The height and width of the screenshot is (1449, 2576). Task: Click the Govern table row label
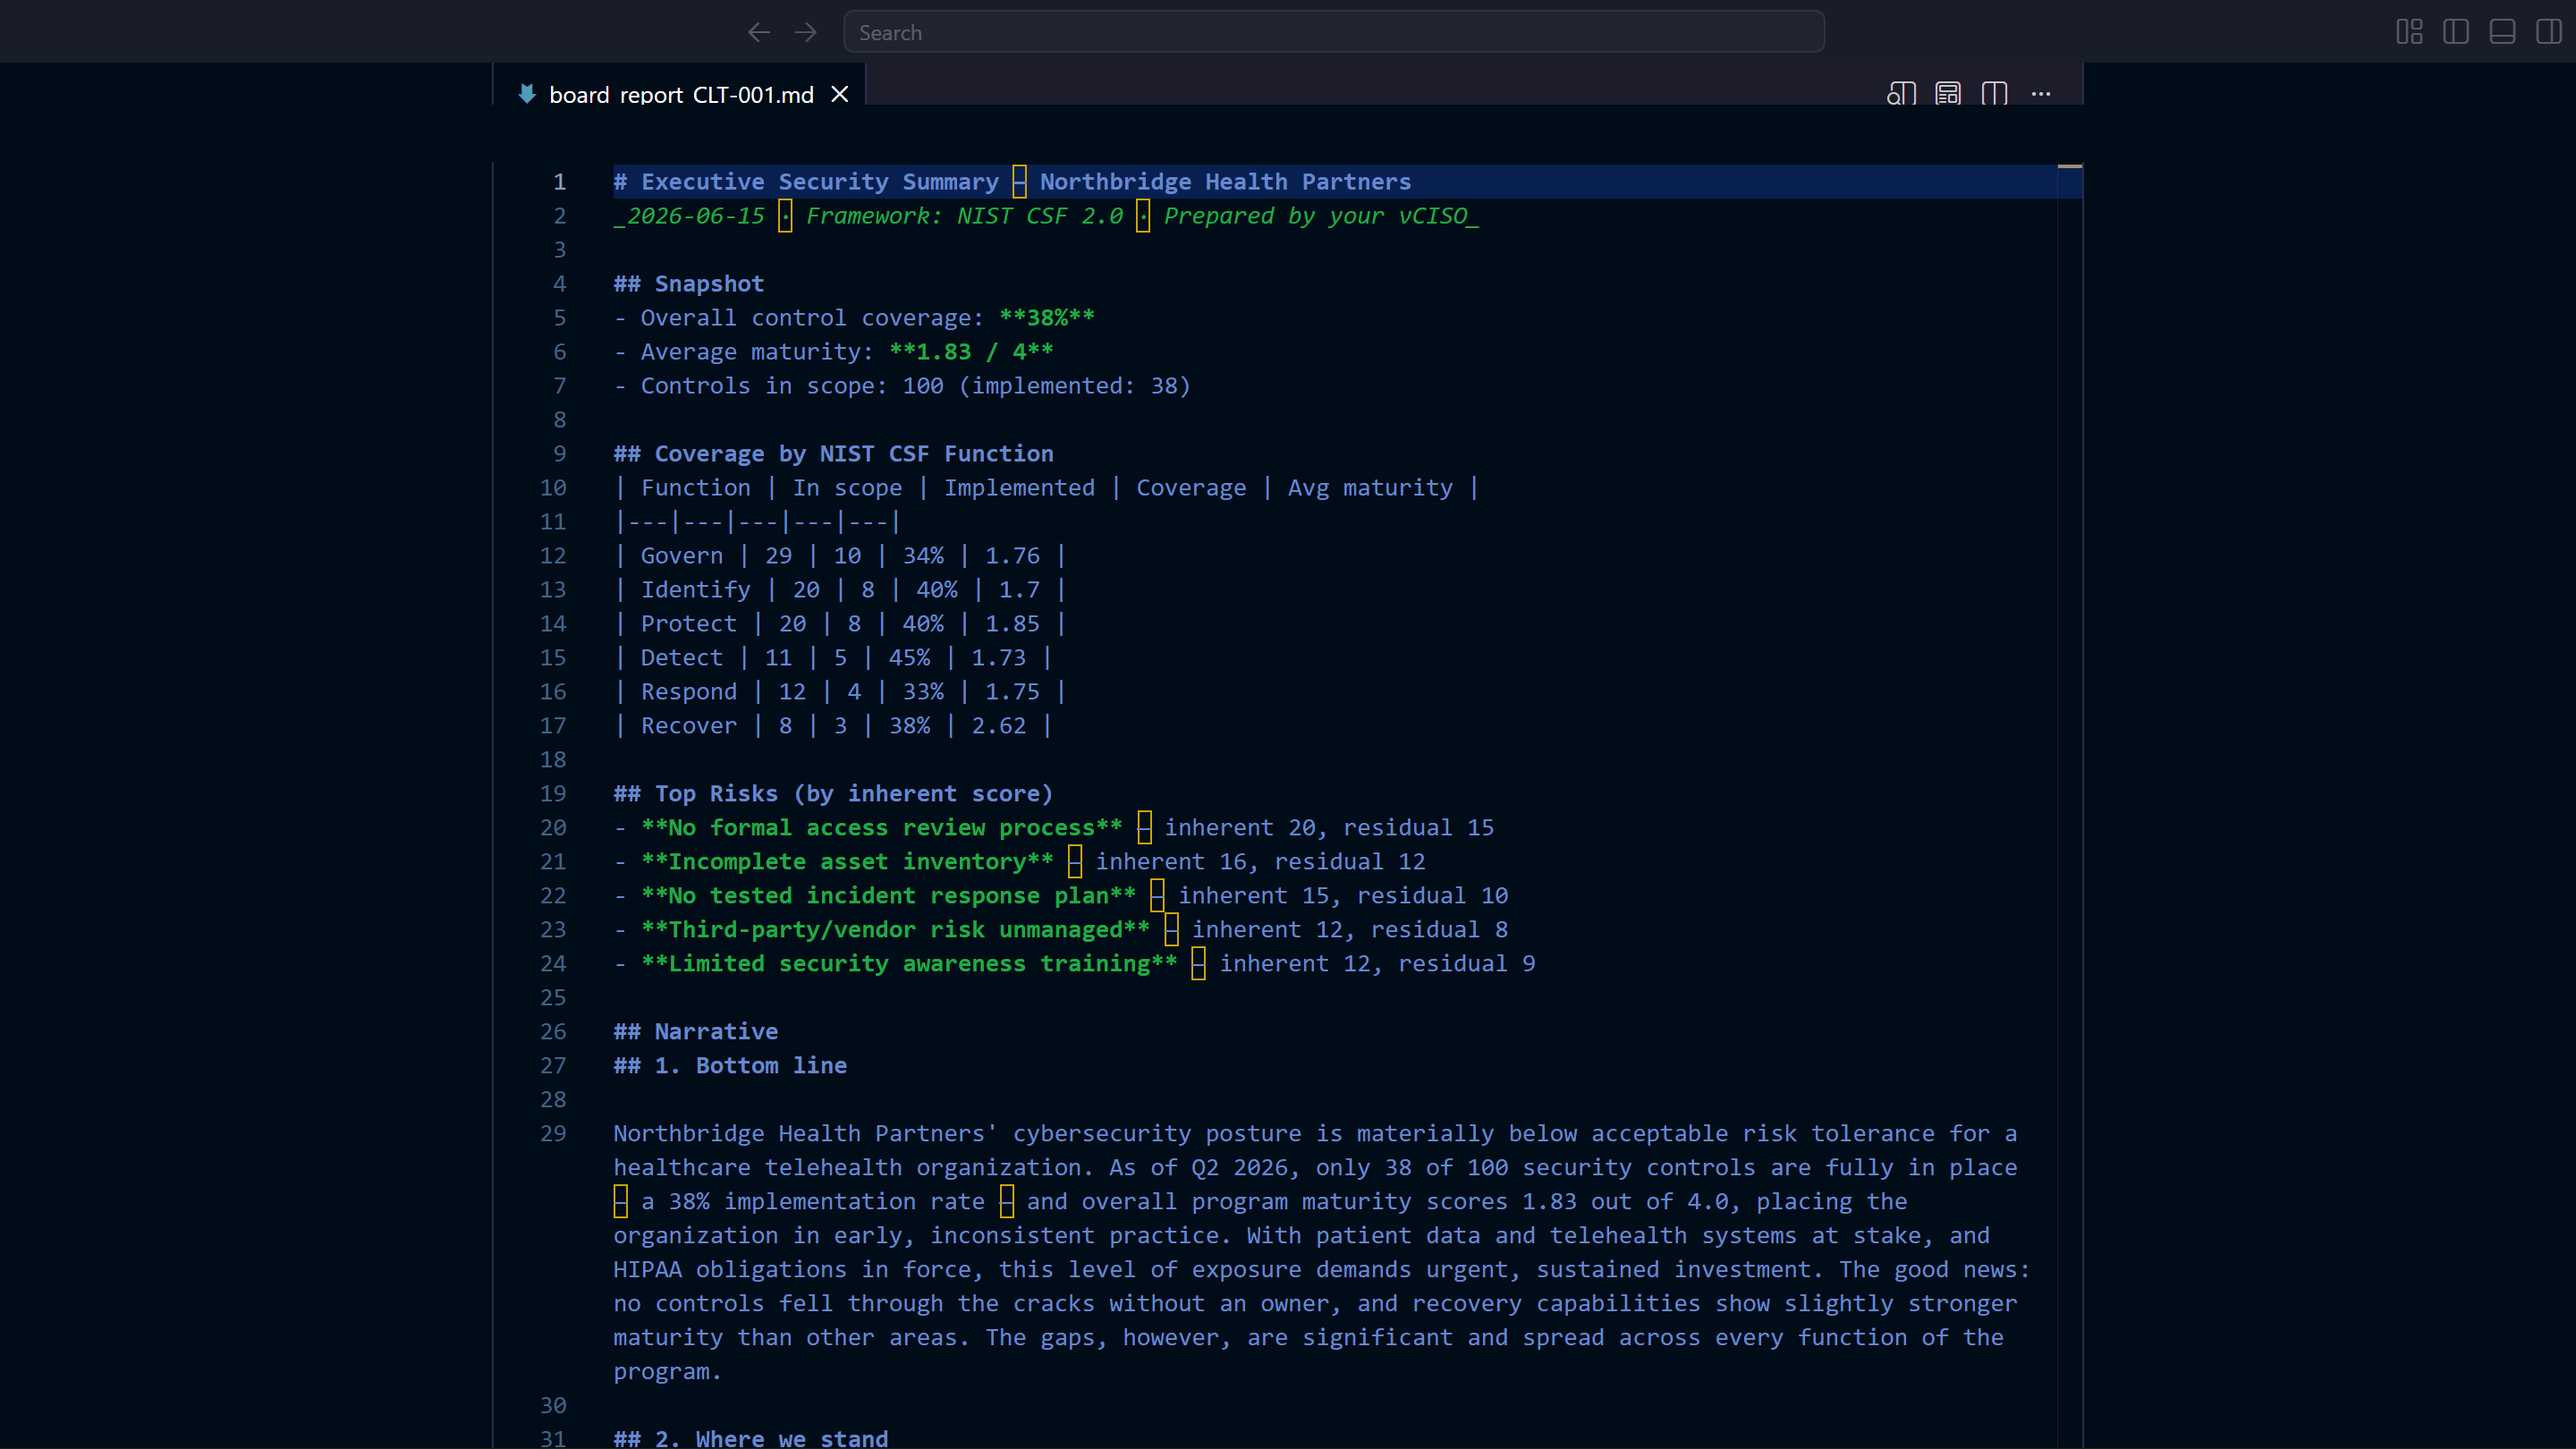682,556
